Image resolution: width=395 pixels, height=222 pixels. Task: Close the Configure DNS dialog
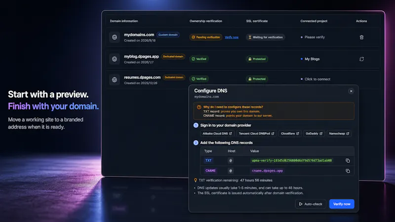point(351,91)
